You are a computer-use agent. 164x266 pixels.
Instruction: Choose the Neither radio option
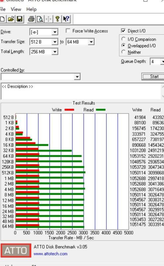click(x=123, y=52)
